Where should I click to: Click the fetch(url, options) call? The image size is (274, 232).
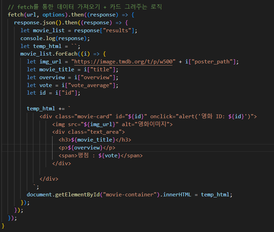38,15
